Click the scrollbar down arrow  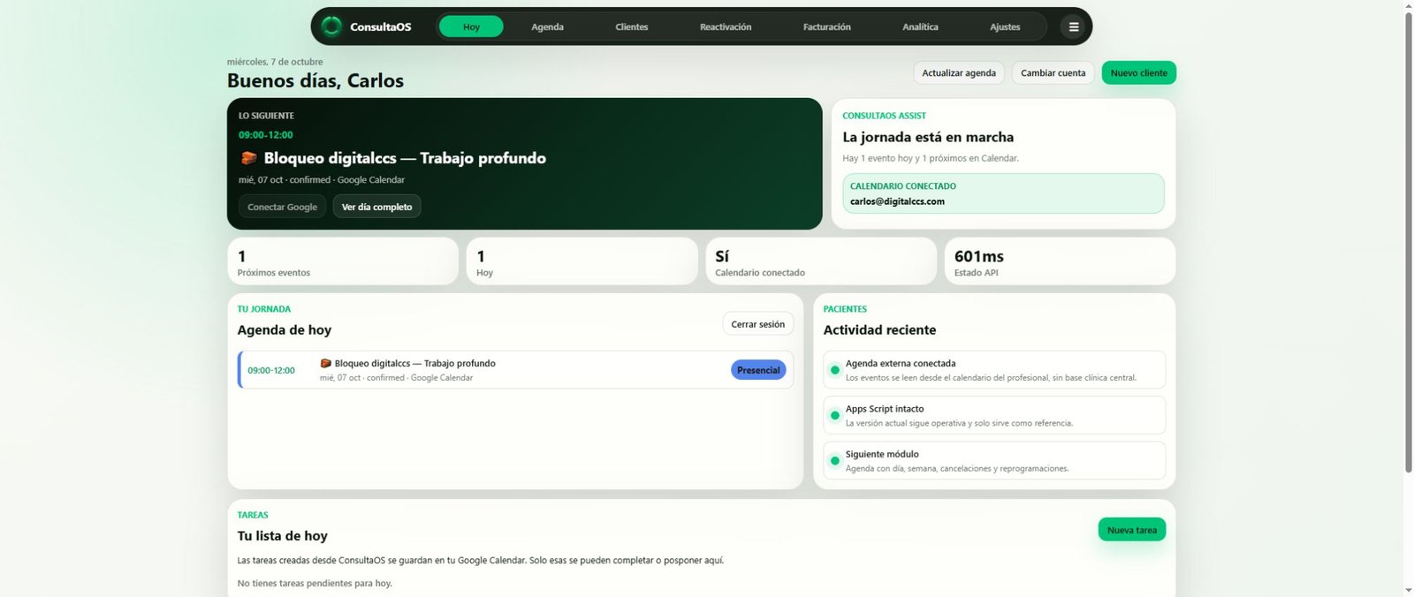[x=1409, y=590]
